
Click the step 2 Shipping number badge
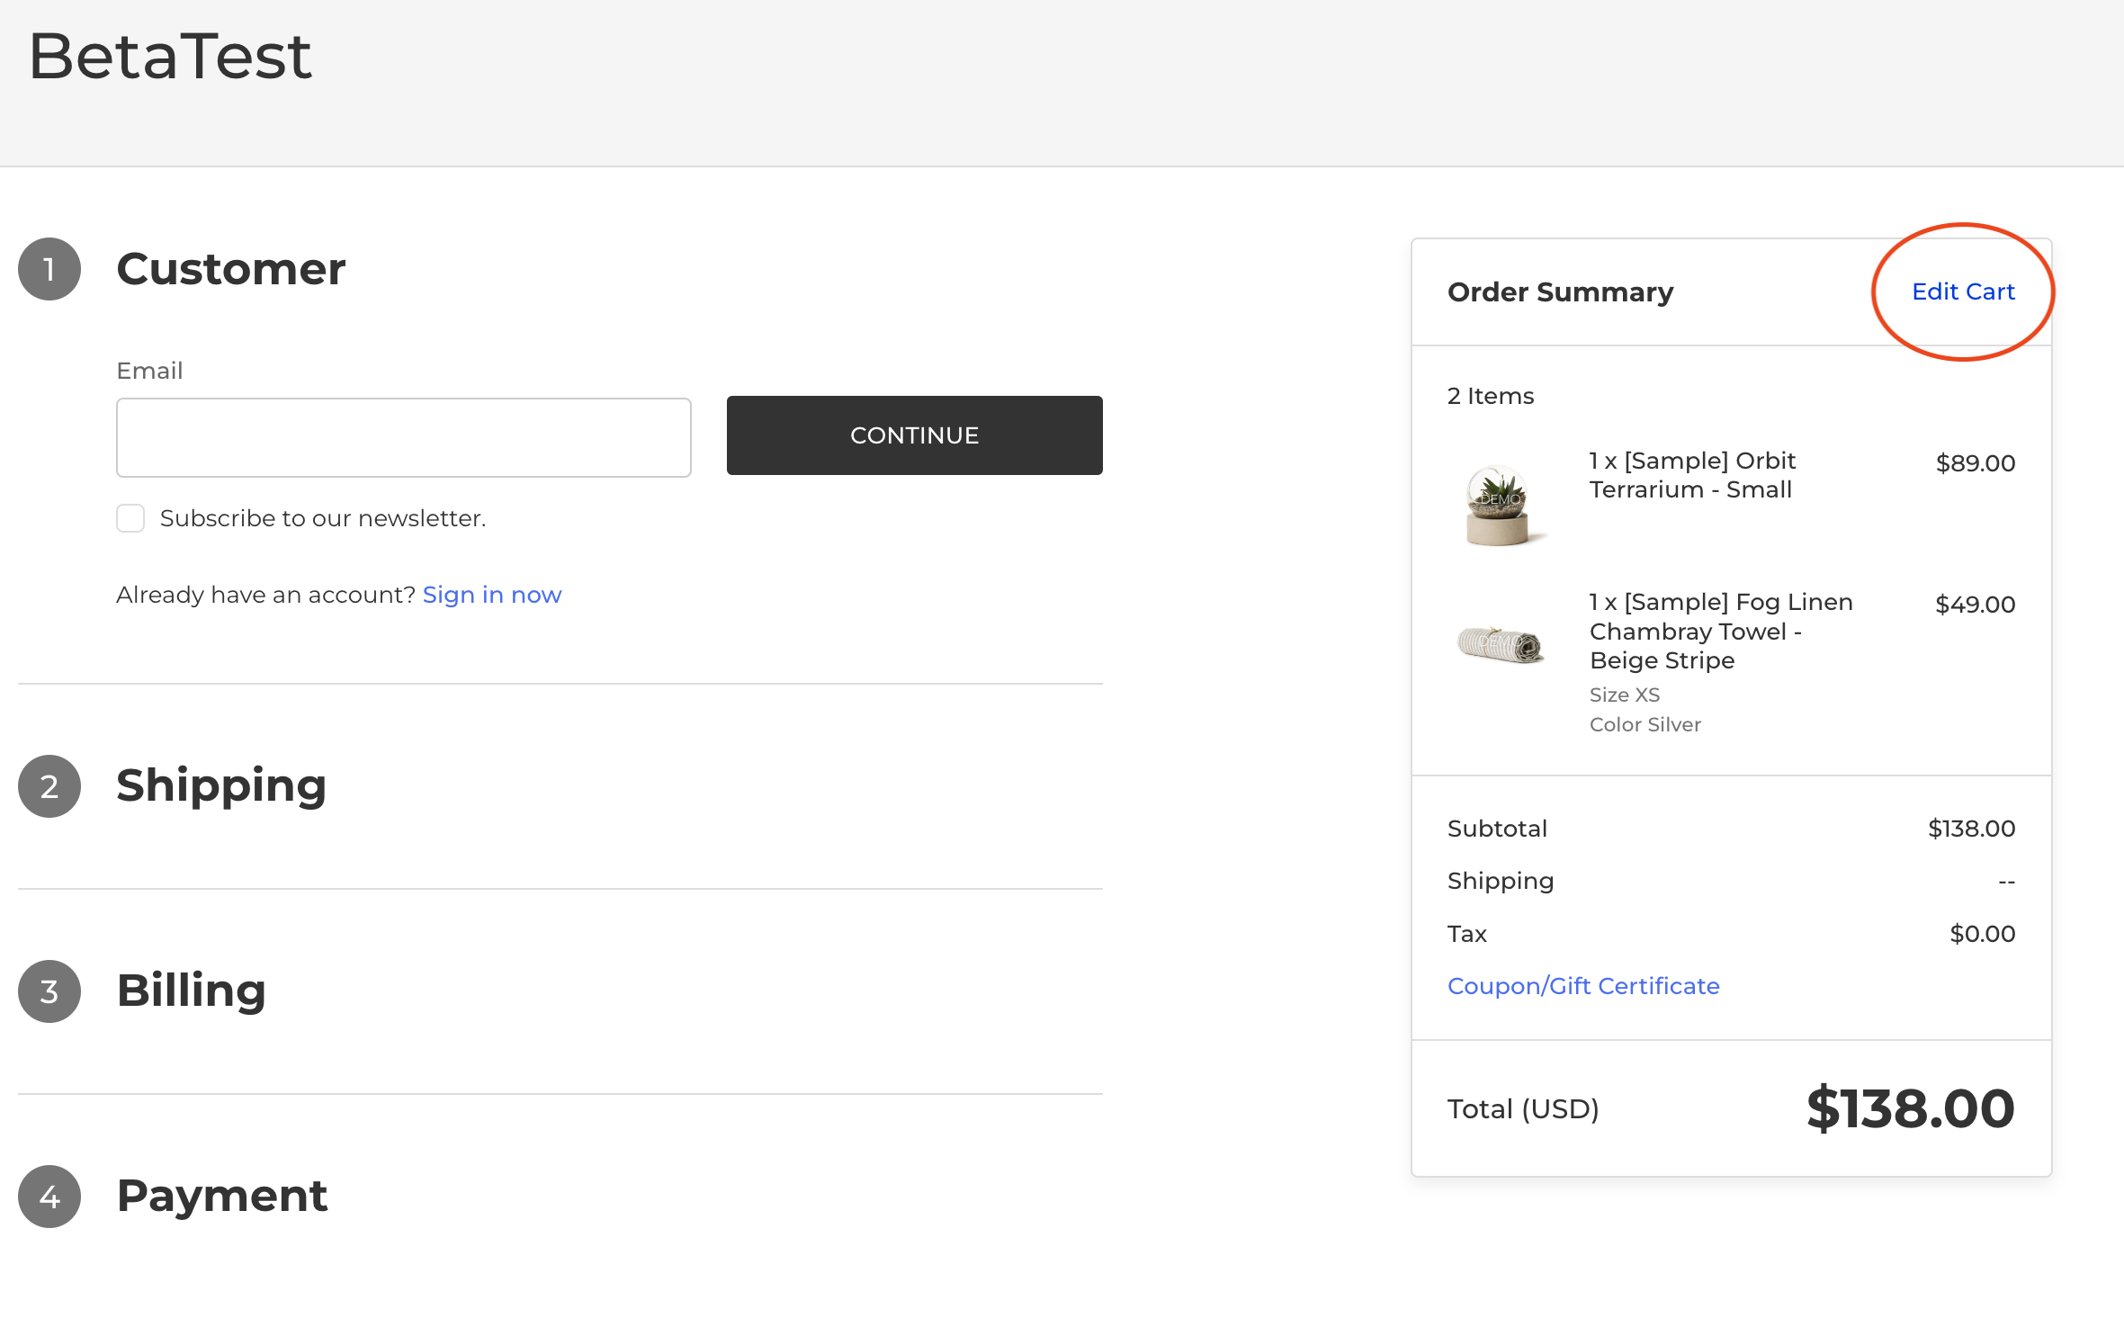coord(49,786)
